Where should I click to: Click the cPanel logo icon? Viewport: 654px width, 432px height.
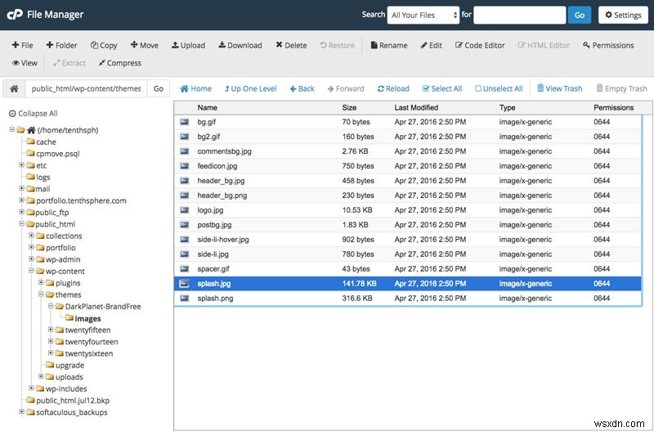pos(15,15)
